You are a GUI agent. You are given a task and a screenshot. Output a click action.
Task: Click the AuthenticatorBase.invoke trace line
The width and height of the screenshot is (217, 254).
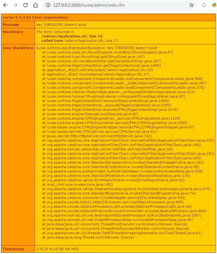pos(123,171)
